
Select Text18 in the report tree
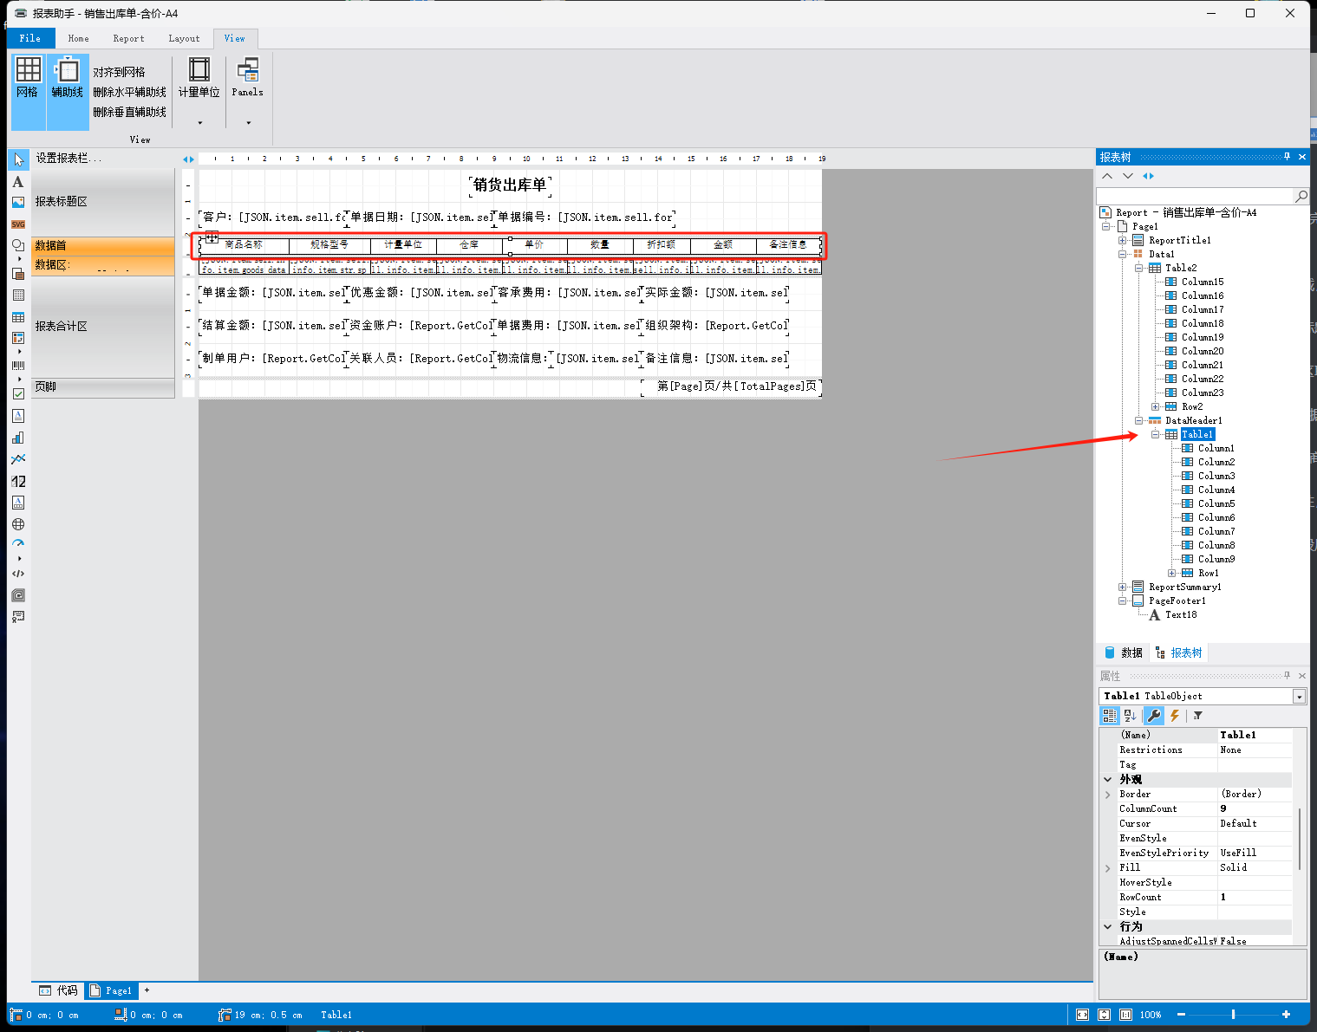pos(1181,614)
